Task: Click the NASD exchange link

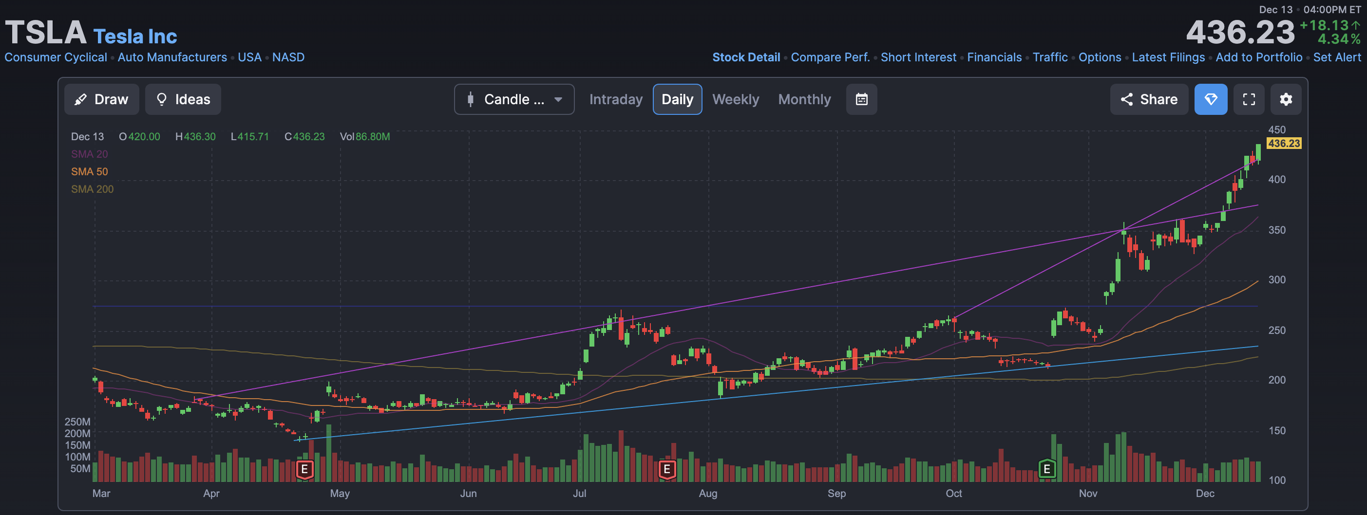Action: coord(288,57)
